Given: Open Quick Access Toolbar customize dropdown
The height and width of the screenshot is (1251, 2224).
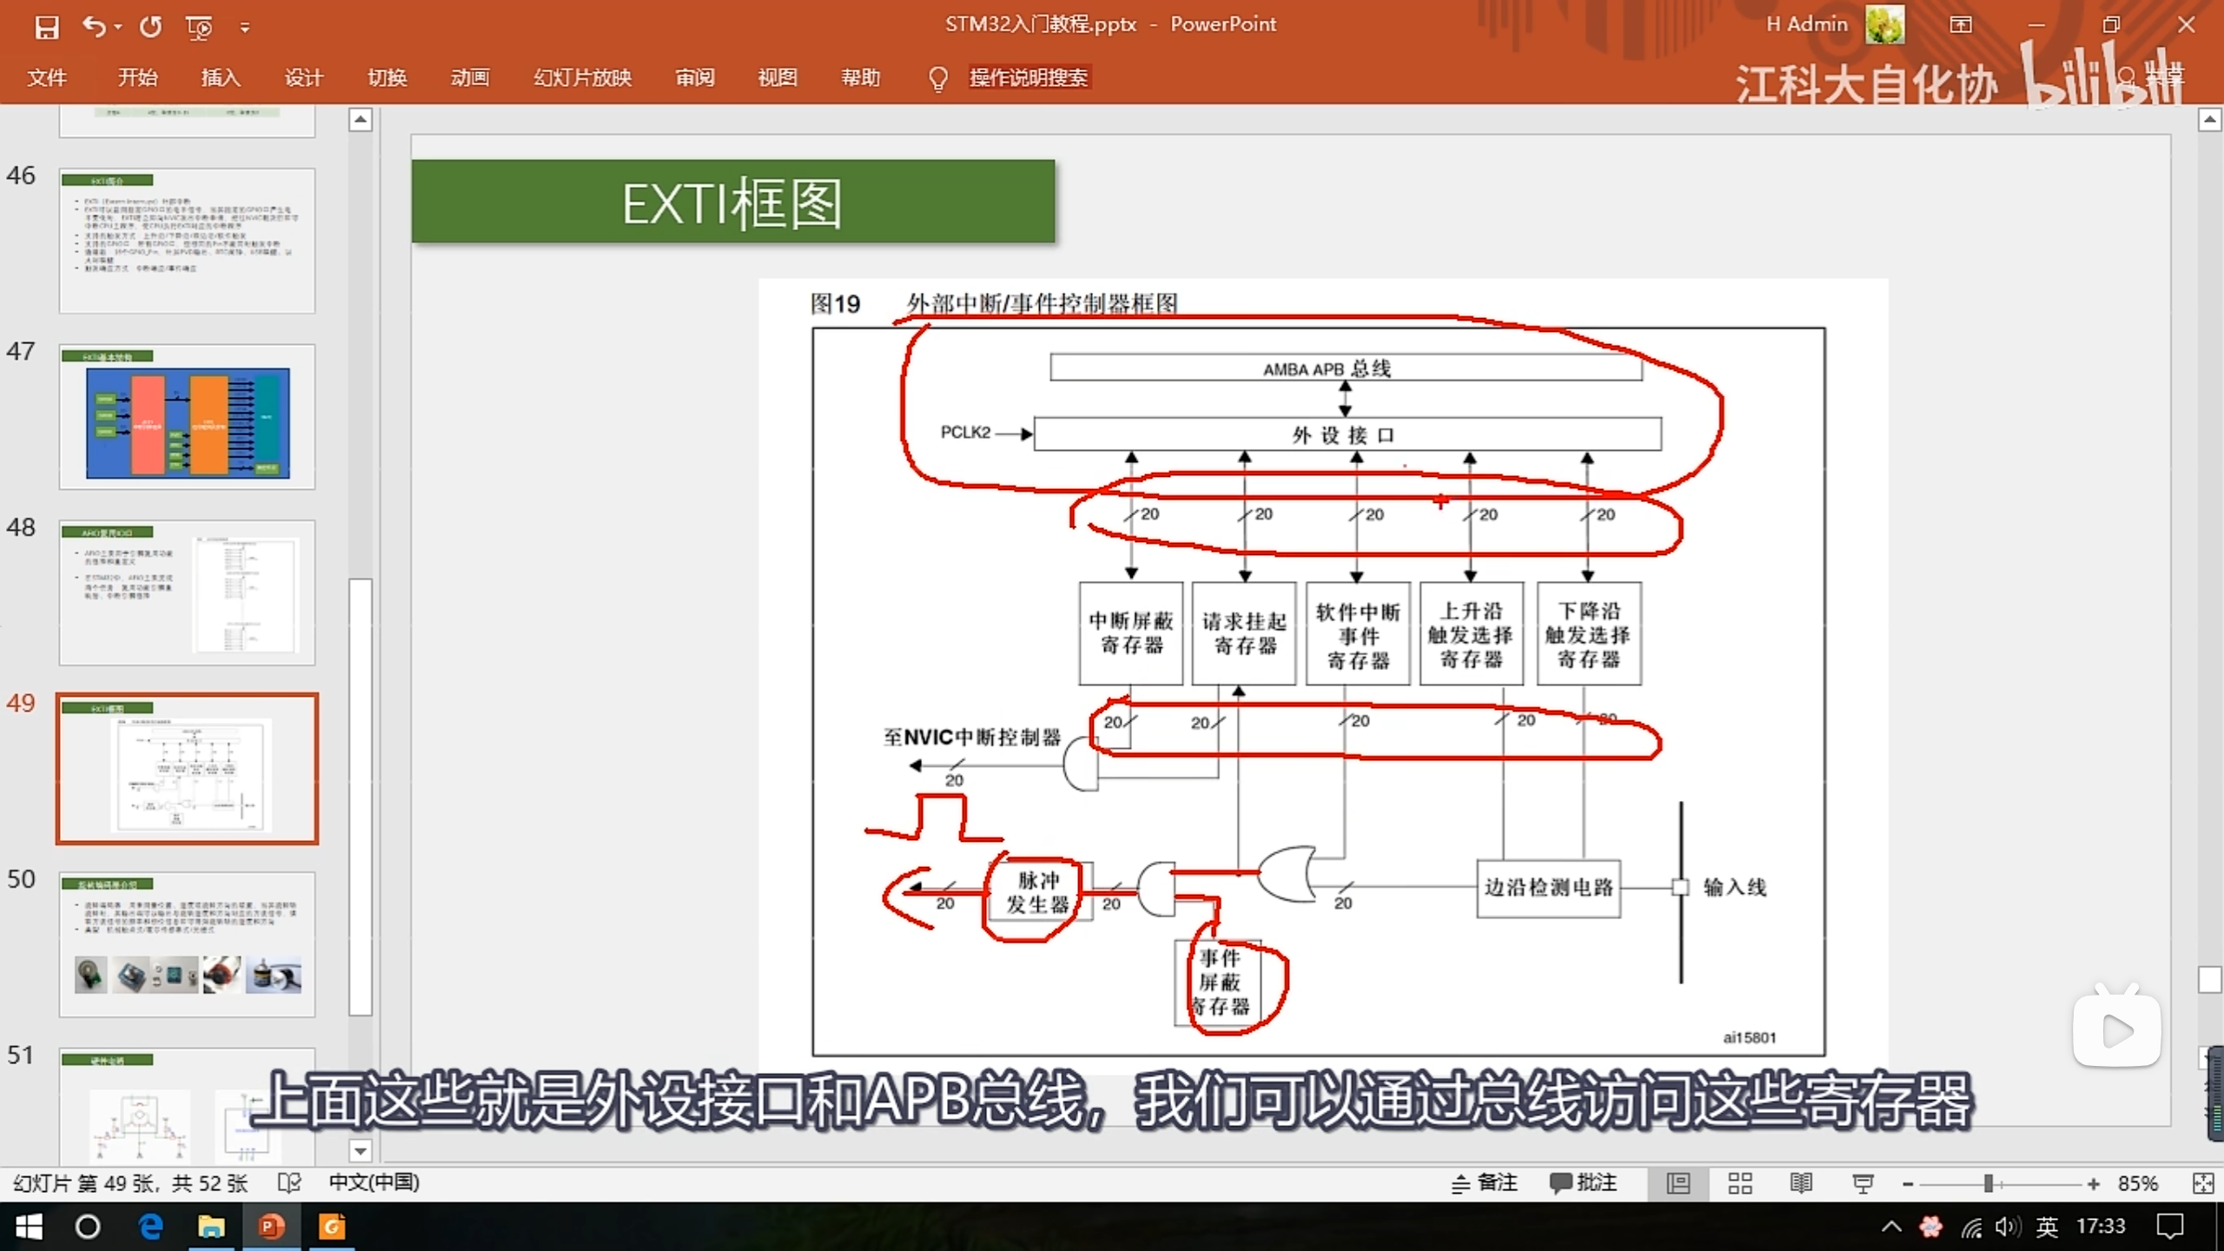Looking at the screenshot, I should tap(245, 28).
